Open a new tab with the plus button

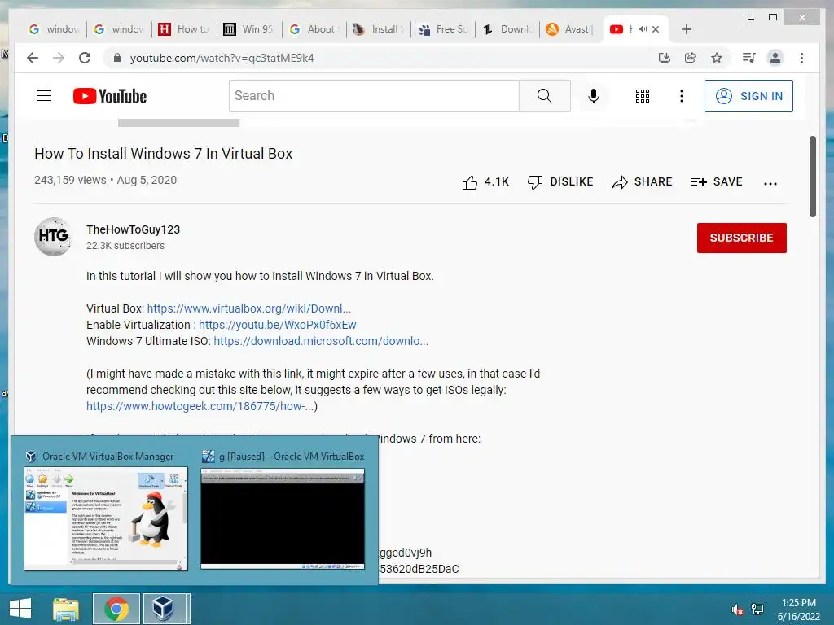tap(686, 29)
